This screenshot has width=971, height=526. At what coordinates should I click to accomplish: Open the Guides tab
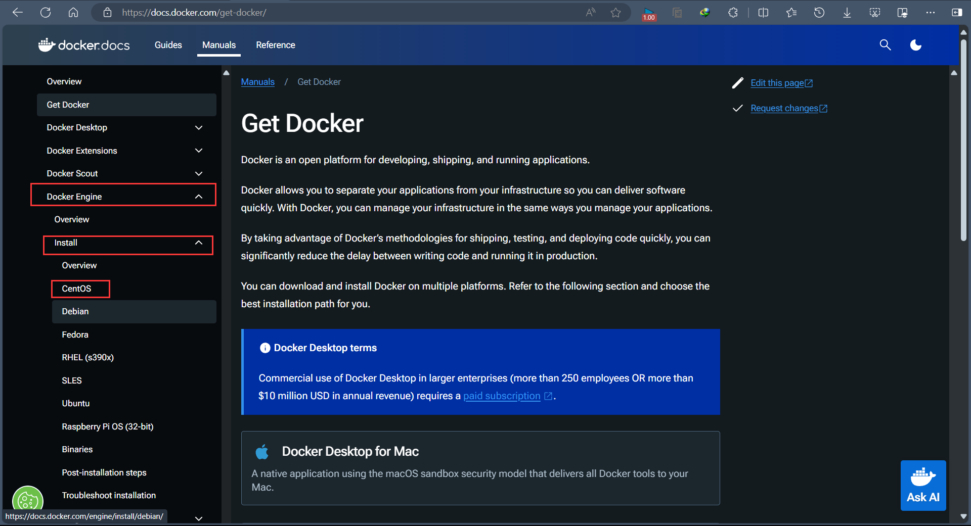coord(168,45)
